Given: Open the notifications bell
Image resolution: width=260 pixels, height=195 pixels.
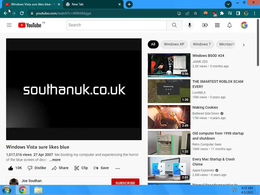Looking at the screenshot, I should pyautogui.click(x=230, y=25).
